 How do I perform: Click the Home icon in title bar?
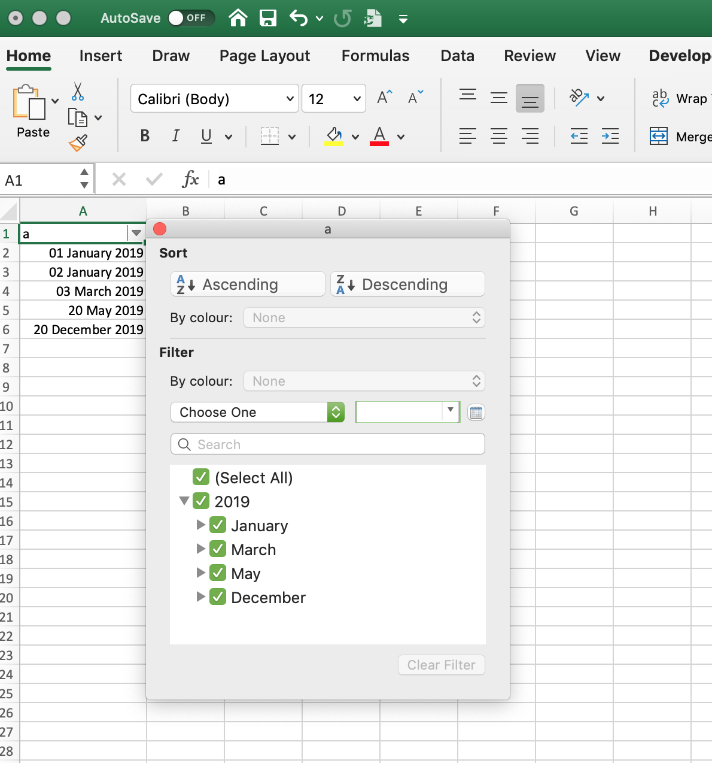tap(238, 18)
